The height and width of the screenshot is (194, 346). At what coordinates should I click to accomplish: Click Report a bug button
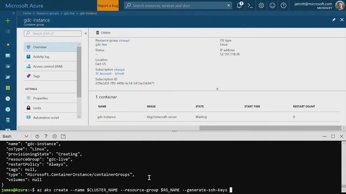108,5
